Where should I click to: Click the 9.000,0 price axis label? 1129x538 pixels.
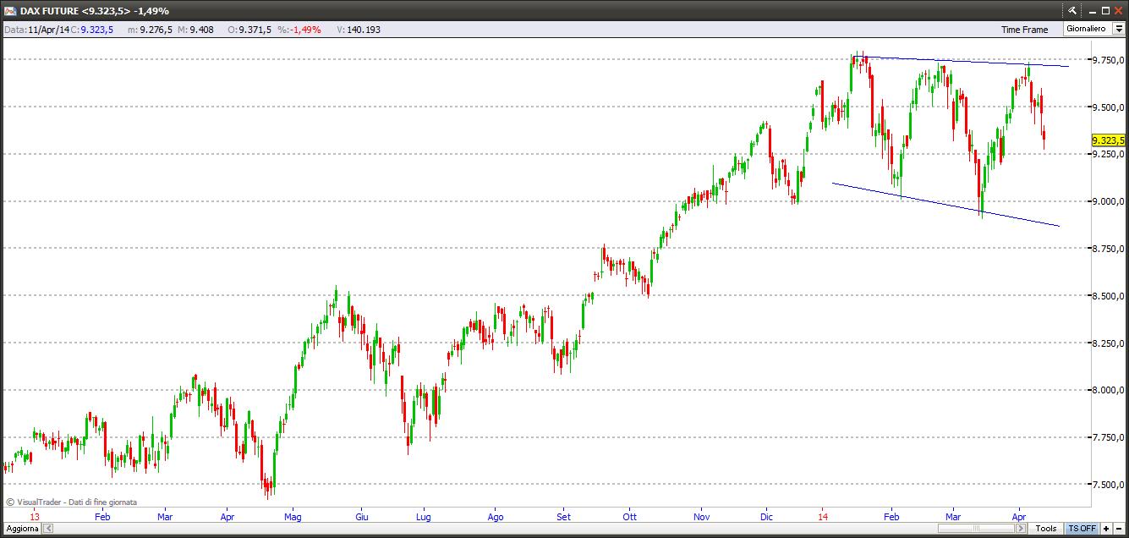[1109, 201]
